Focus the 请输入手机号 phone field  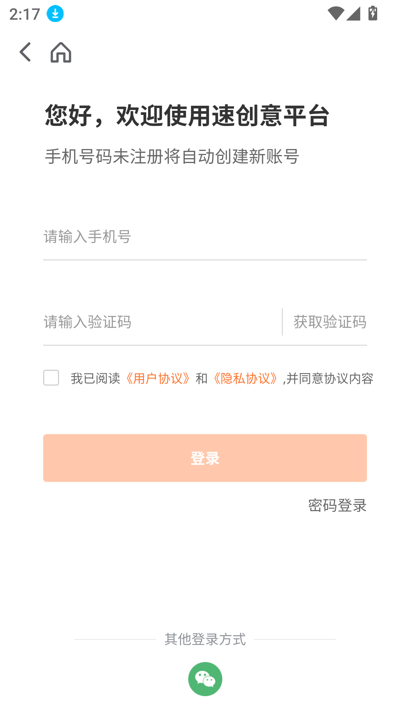coord(204,237)
